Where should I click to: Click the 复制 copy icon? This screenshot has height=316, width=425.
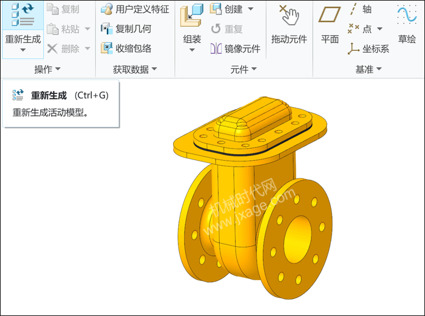(x=52, y=9)
